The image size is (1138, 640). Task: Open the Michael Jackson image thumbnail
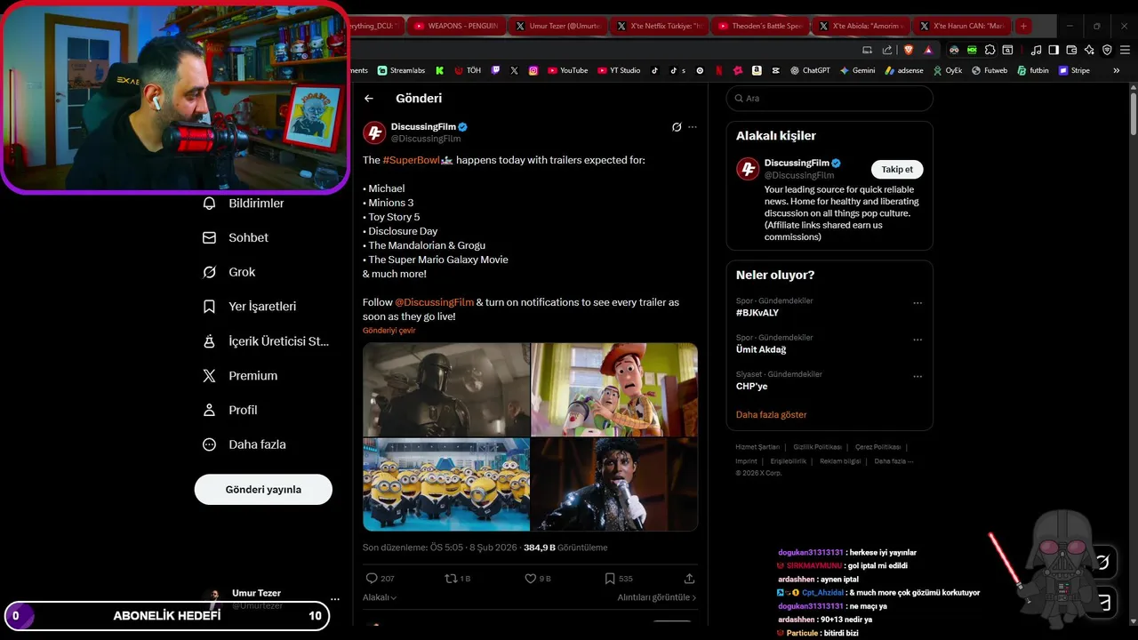click(x=614, y=484)
